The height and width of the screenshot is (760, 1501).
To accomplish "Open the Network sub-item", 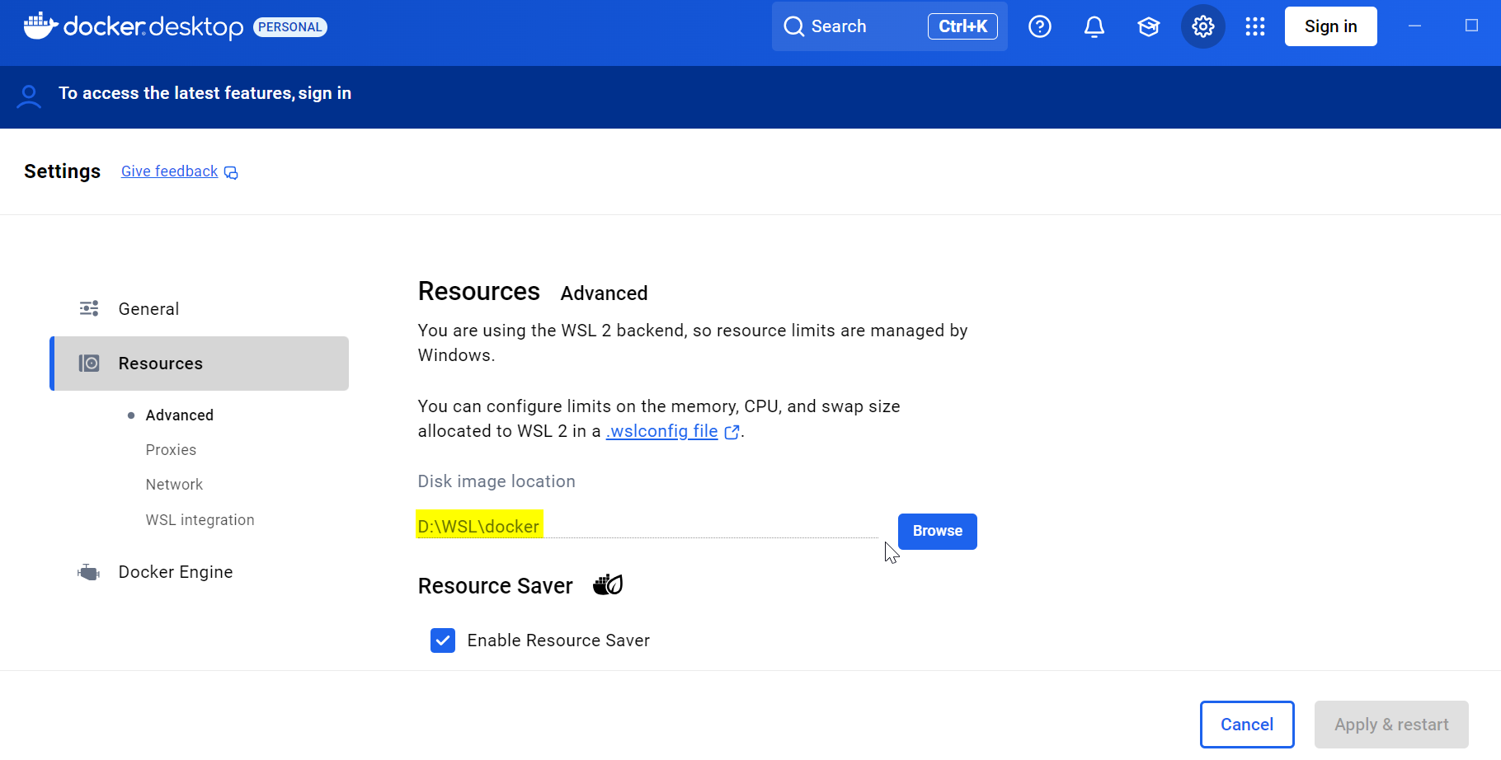I will click(x=174, y=485).
